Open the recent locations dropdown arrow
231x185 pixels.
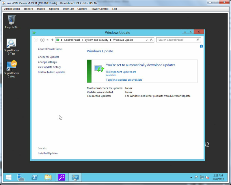tap(47, 40)
